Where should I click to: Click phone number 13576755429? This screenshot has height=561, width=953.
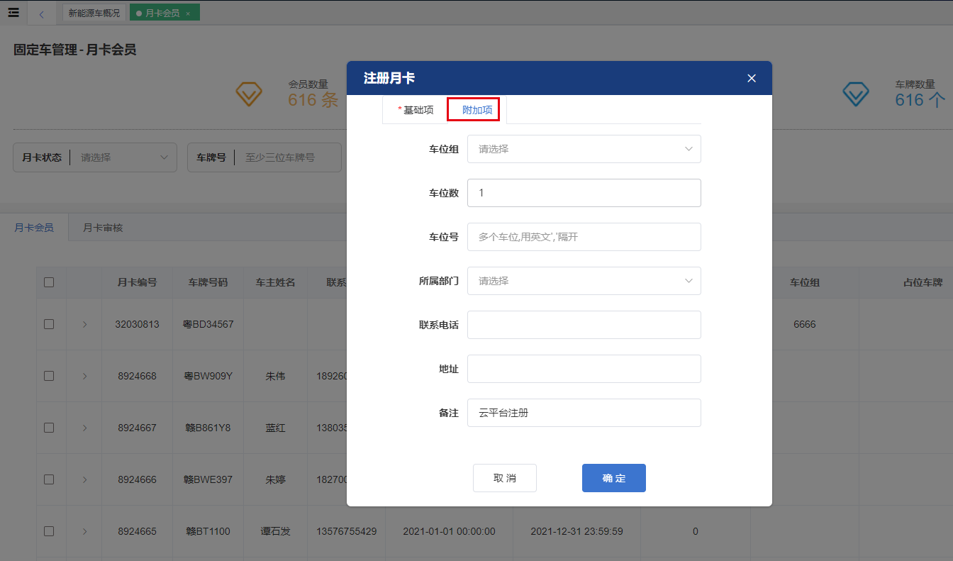[x=346, y=531]
